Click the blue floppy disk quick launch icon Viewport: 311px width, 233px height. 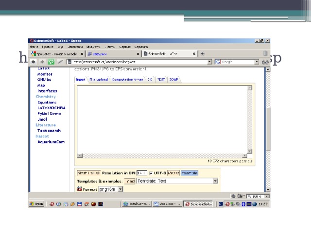80,204
